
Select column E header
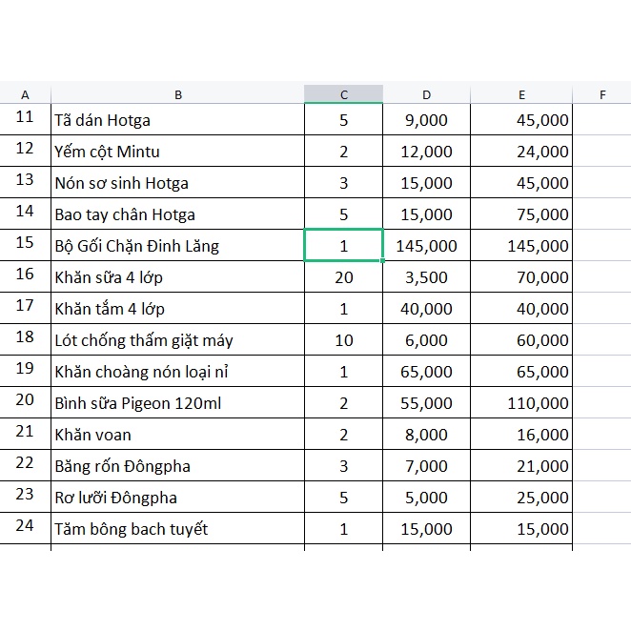[x=522, y=94]
